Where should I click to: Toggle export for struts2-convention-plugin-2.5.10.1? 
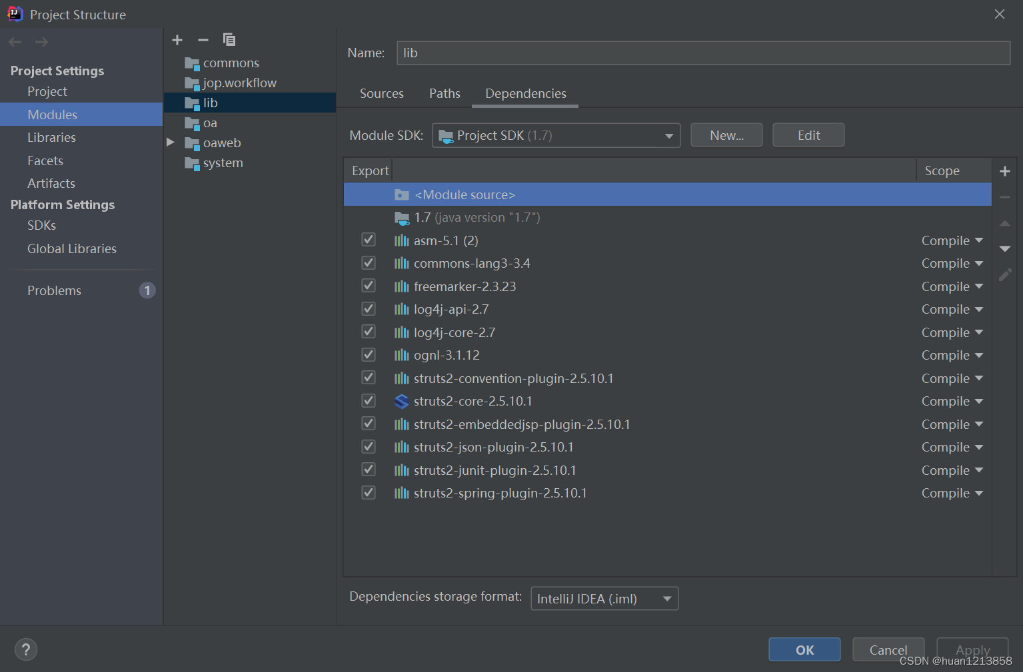(x=368, y=377)
